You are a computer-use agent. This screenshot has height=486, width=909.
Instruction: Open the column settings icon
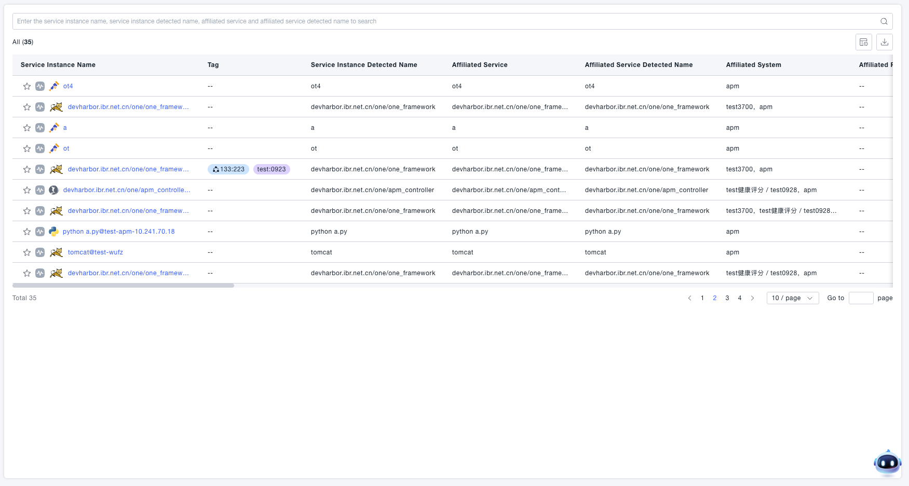pyautogui.click(x=864, y=42)
